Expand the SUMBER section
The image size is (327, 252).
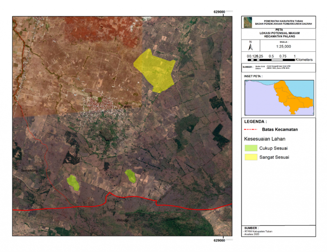pos(252,228)
